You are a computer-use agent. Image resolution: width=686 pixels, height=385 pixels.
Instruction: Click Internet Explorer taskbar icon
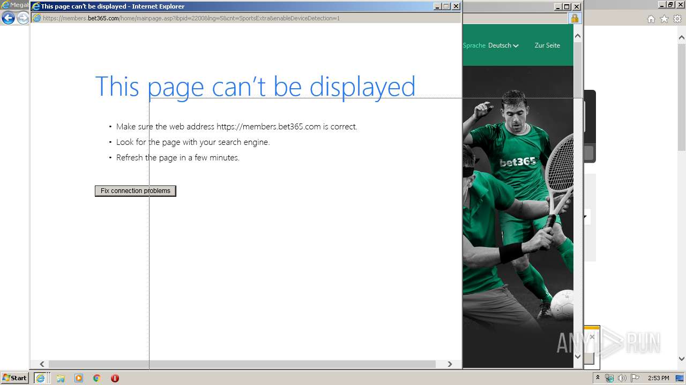click(x=40, y=378)
